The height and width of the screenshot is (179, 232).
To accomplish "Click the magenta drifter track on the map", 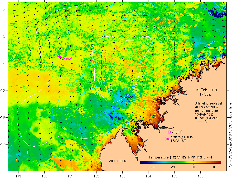I will [65, 58].
